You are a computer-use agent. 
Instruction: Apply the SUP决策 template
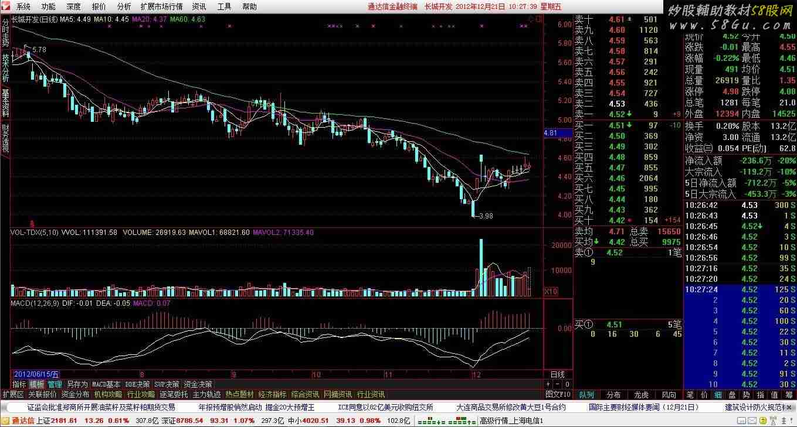pyautogui.click(x=167, y=384)
